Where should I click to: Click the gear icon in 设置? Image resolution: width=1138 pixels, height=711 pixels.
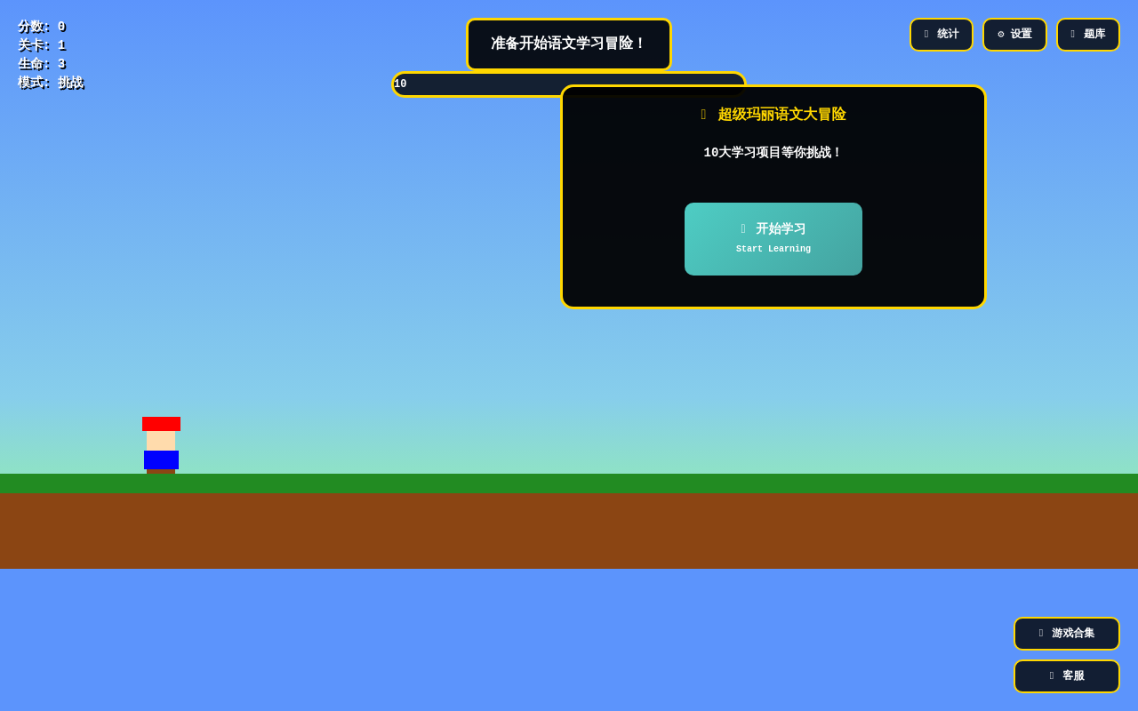click(1000, 35)
